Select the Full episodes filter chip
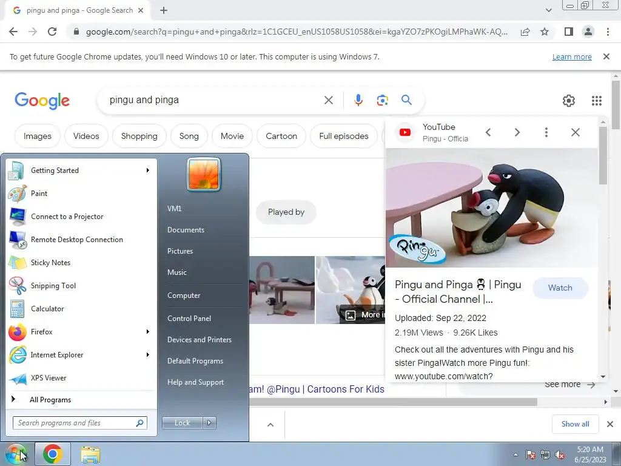 click(x=344, y=137)
